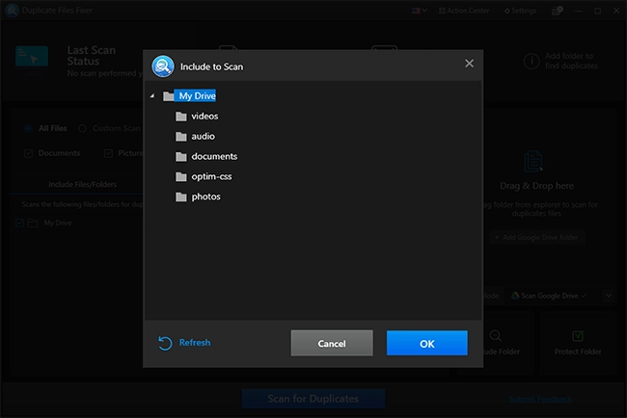Click Scan for Duplicates in main window
This screenshot has width=627, height=418.
(313, 399)
